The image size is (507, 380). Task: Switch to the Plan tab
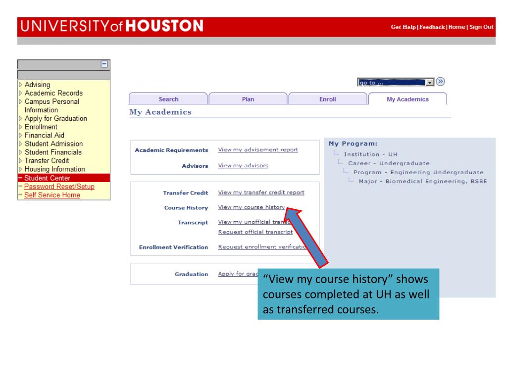(x=248, y=99)
